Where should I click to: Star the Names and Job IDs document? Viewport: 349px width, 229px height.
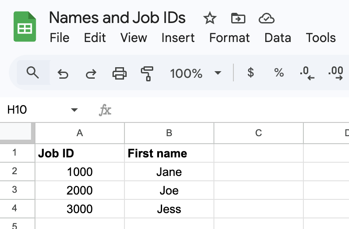209,18
